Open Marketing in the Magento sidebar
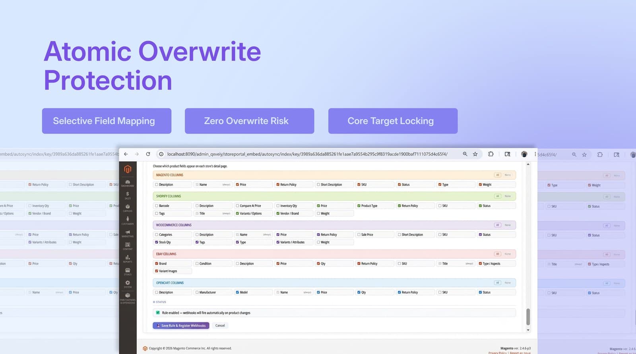The image size is (636, 354). [x=128, y=234]
